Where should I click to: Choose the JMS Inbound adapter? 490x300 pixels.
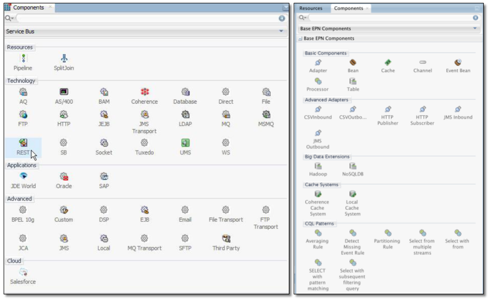pos(458,109)
